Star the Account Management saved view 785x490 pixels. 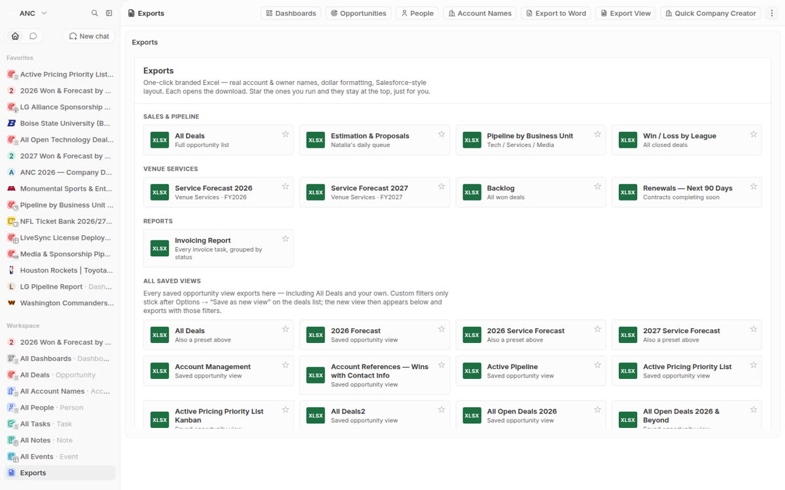coord(285,365)
